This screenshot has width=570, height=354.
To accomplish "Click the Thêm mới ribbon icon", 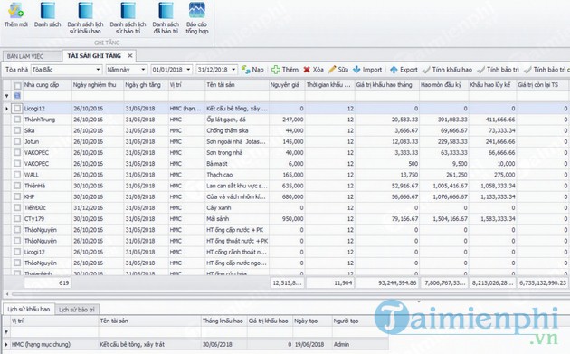I will 15,14.
